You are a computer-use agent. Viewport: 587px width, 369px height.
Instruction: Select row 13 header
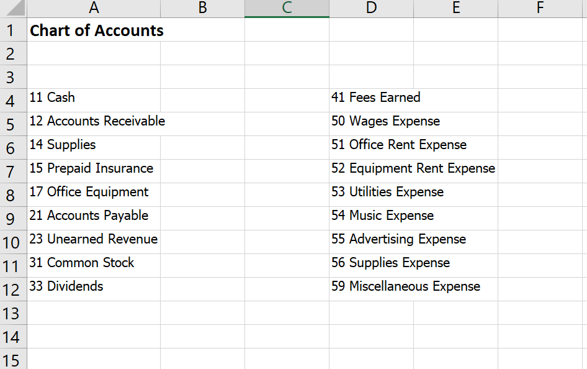(x=14, y=313)
